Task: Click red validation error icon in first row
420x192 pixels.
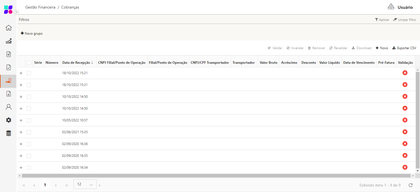Action: tap(405, 73)
